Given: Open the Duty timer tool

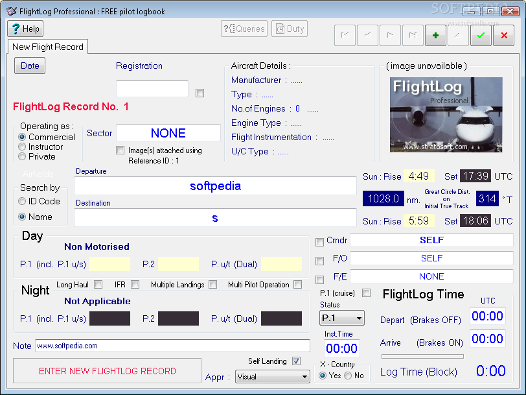Looking at the screenshot, I should click(290, 29).
